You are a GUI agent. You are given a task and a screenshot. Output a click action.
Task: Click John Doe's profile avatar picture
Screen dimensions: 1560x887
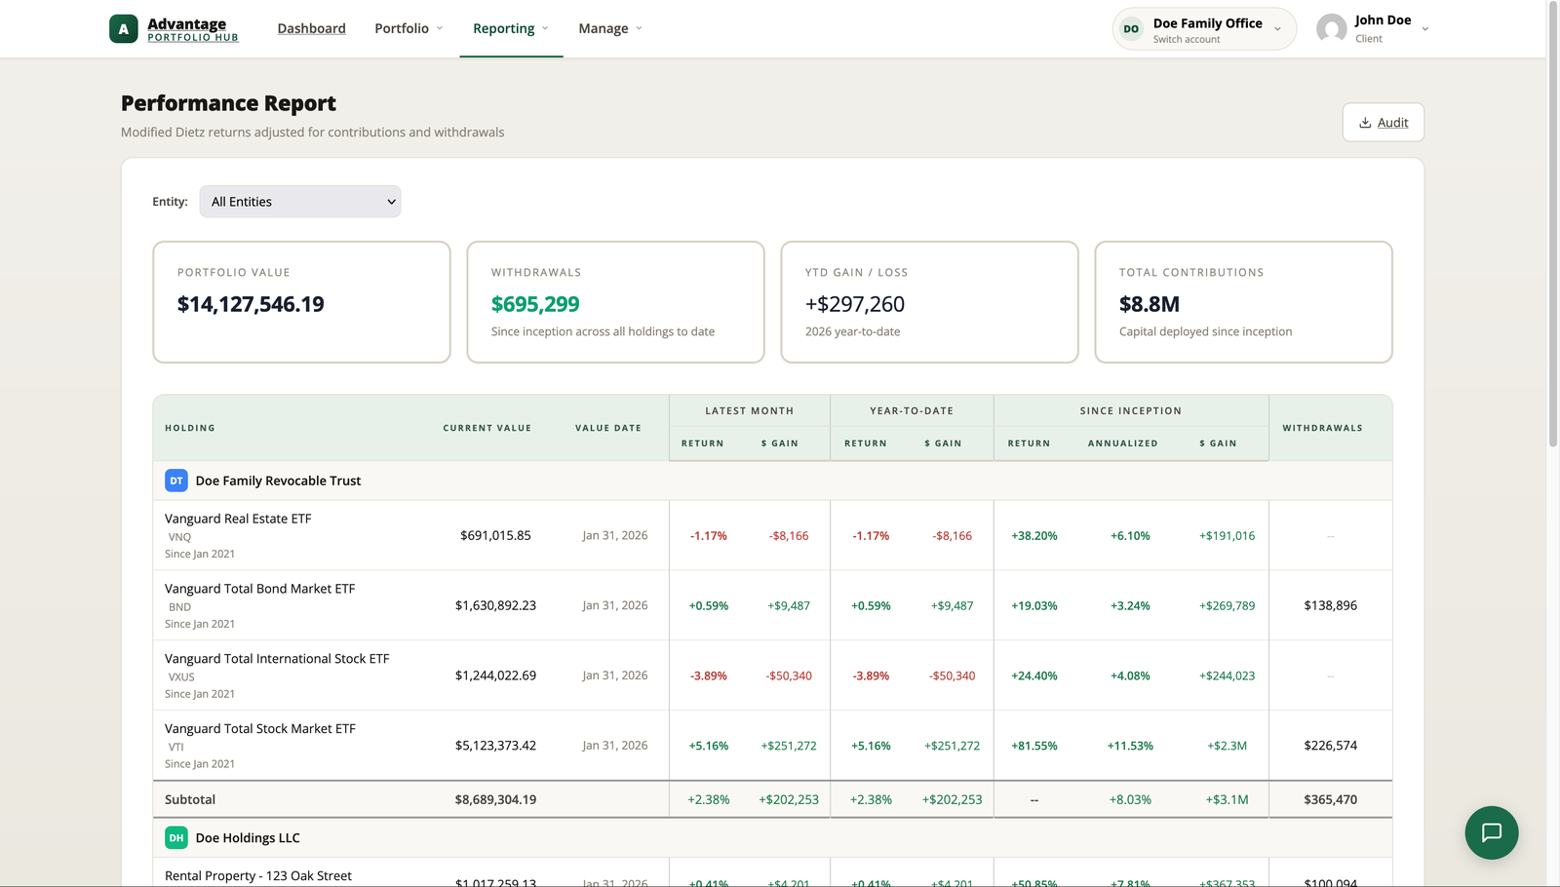pos(1332,29)
